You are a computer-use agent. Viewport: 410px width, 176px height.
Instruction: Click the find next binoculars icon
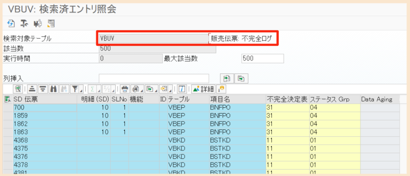(64, 89)
